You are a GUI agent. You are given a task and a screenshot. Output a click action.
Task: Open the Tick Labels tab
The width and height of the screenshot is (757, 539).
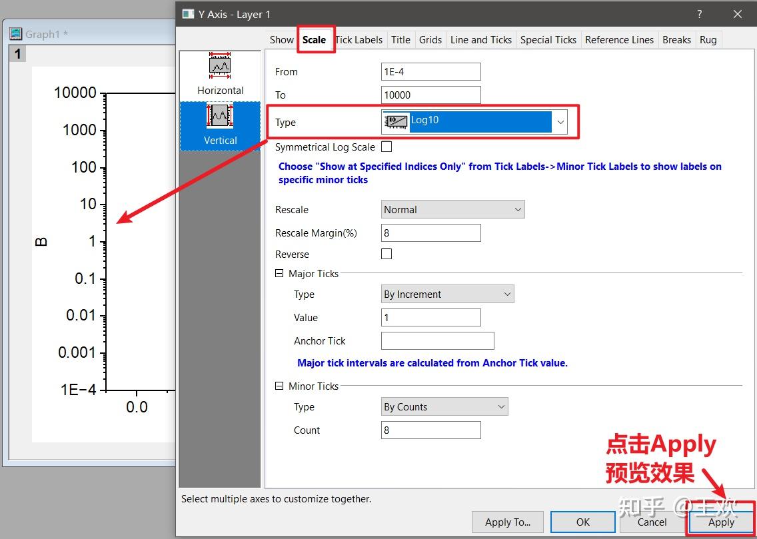click(x=359, y=39)
